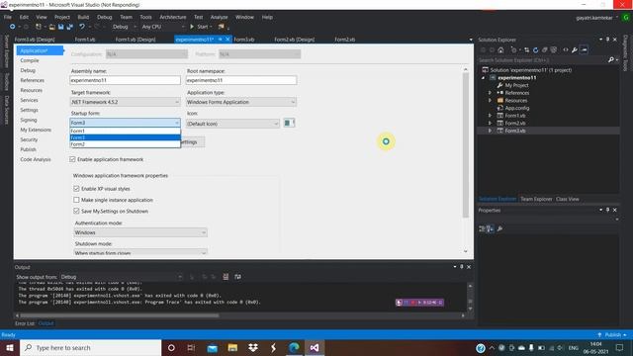The height and width of the screenshot is (356, 633).
Task: Open the Any CPU platform dropdown
Action: 163,27
